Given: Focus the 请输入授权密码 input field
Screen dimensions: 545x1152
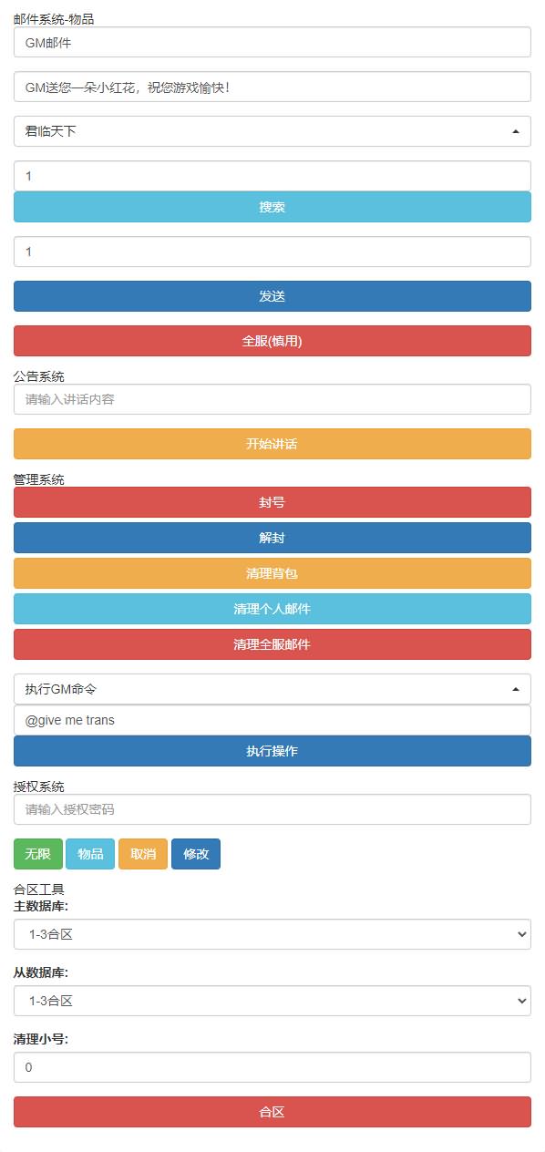Looking at the screenshot, I should pyautogui.click(x=272, y=809).
